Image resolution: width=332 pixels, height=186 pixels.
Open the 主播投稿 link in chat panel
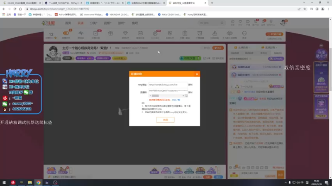pyautogui.click(x=242, y=48)
